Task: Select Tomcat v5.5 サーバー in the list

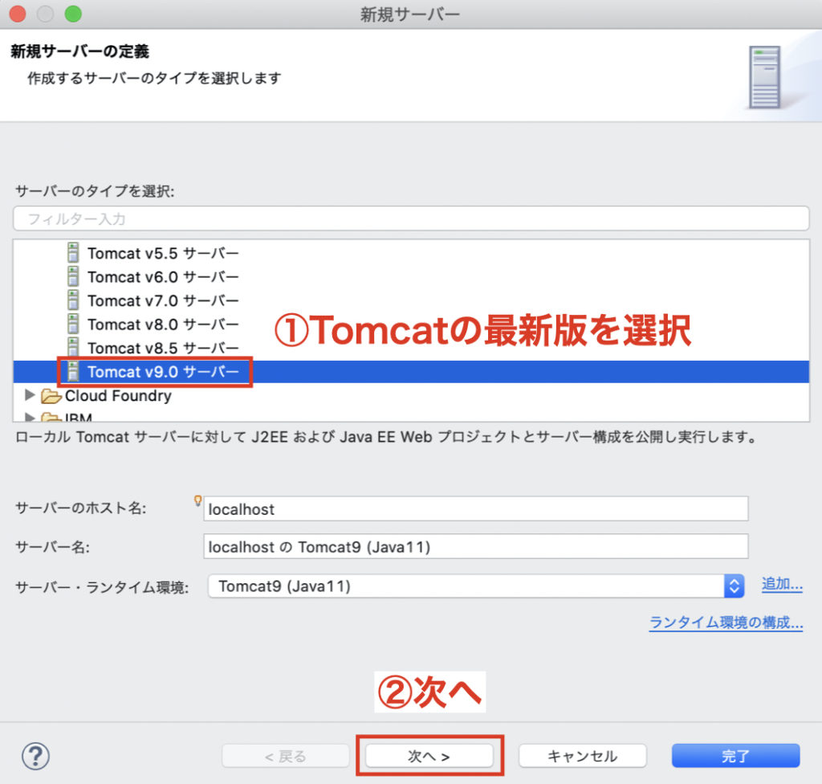Action: (x=163, y=253)
